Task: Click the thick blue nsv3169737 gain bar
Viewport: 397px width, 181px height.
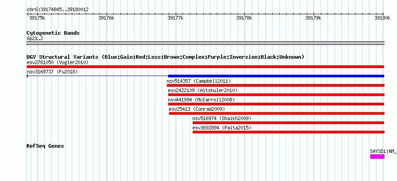Action: (276, 76)
